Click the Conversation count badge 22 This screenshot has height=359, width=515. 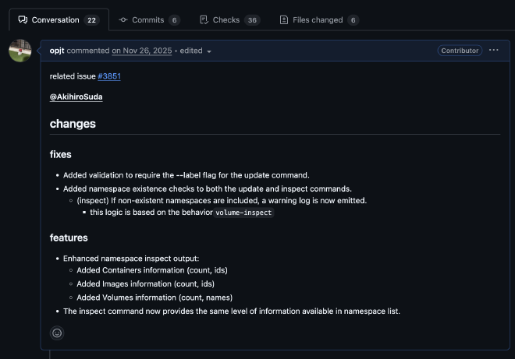(91, 19)
